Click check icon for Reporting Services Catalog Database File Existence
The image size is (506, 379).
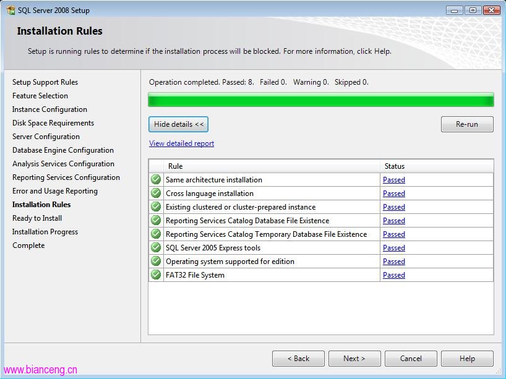(x=156, y=220)
